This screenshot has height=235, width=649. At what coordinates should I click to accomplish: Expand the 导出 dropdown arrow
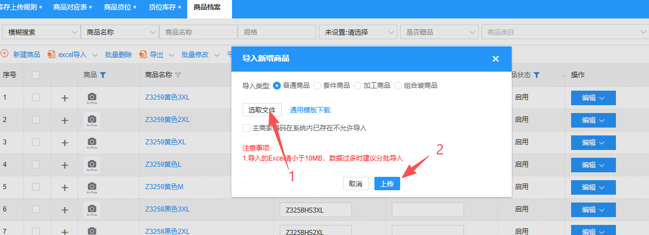click(x=171, y=54)
